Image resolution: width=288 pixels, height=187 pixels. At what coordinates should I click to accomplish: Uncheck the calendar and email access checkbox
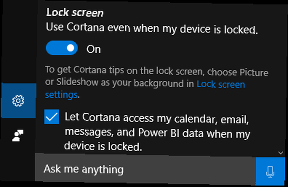[x=52, y=117]
